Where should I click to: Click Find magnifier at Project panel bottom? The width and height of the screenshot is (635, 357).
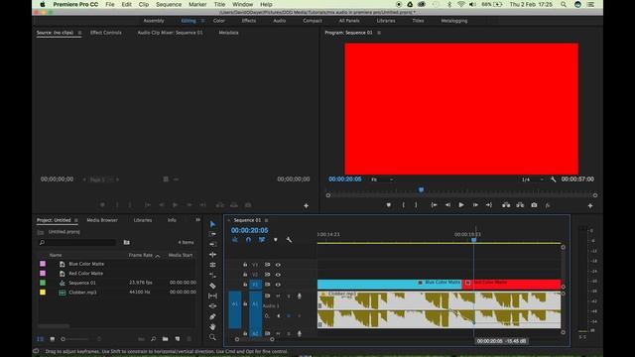pos(154,339)
